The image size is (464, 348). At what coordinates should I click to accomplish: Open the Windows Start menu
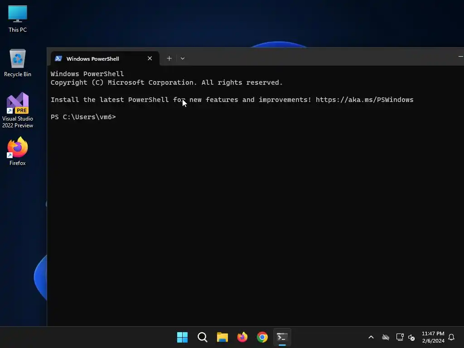[182, 337]
